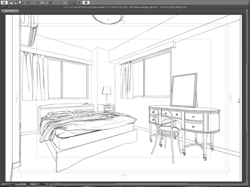
Task: Create a new document
Action: tap(11, 3)
